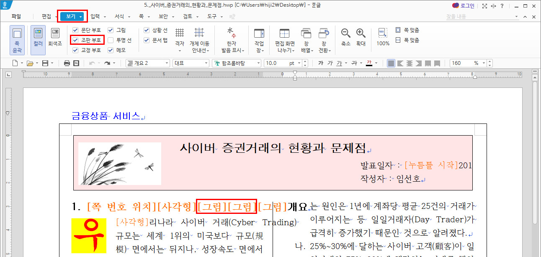Apply underline with underlined 가 icon

point(339,63)
